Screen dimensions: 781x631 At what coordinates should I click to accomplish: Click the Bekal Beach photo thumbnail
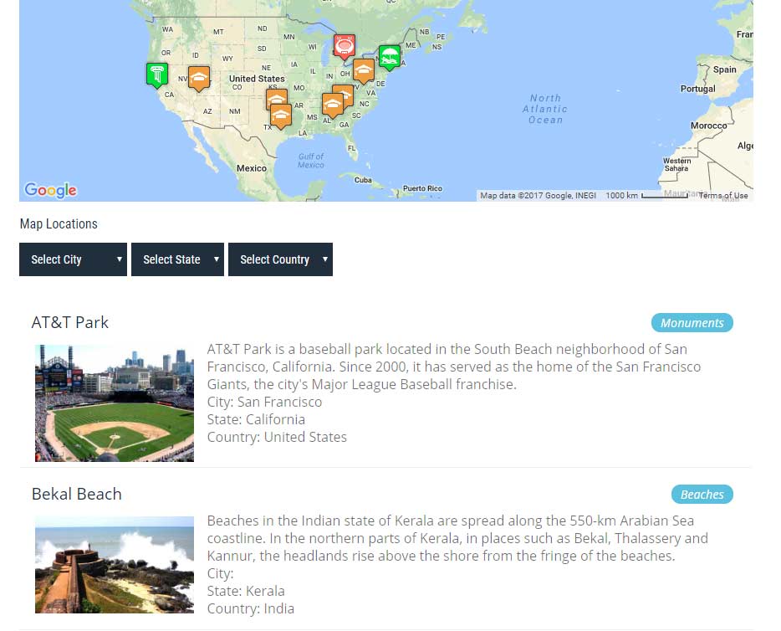[115, 565]
